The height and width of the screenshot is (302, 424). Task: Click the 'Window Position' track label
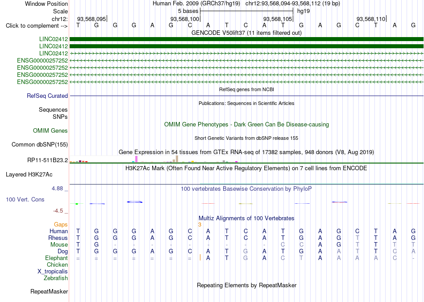click(46, 4)
